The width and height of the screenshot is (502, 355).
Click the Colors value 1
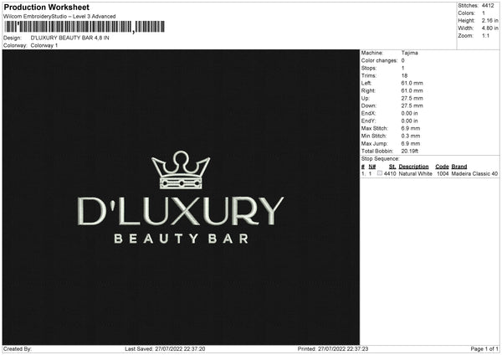coord(484,13)
